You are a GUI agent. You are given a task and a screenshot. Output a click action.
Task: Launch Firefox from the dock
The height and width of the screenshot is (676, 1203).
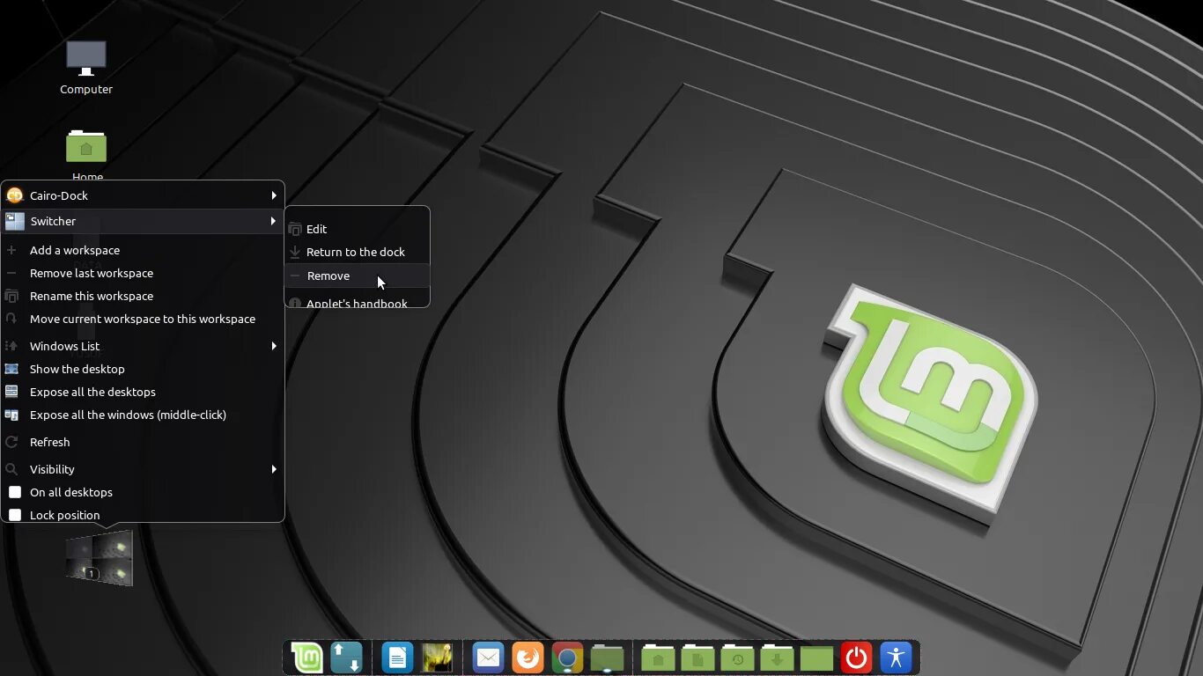pos(528,658)
